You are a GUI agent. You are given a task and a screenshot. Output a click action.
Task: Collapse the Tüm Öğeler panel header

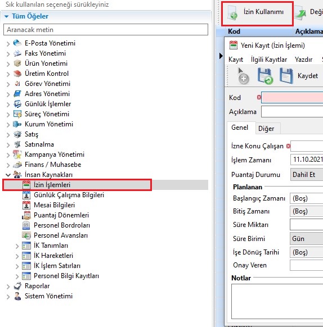(7, 16)
